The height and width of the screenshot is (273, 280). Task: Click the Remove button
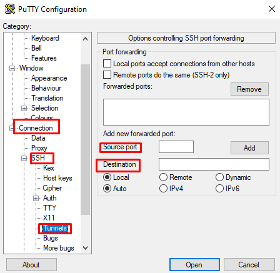point(249,89)
